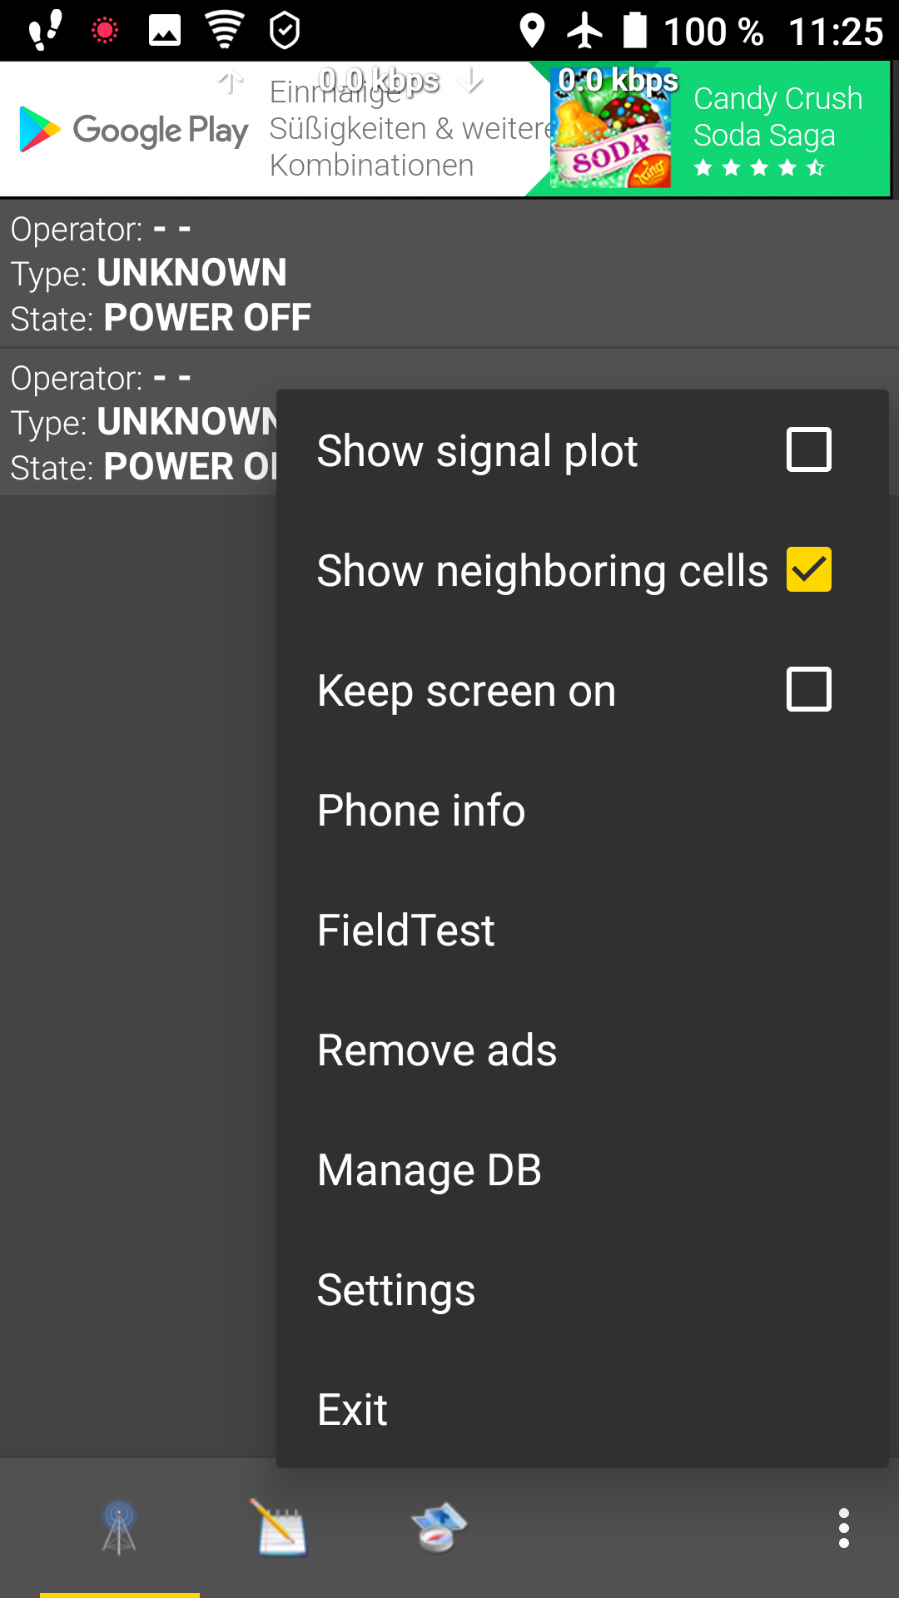The height and width of the screenshot is (1598, 899).
Task: Uncheck Show neighboring cells
Action: click(x=808, y=570)
